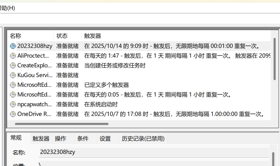Click the clock icon for 20232308hzy task
The image size is (280, 166).
point(13,46)
